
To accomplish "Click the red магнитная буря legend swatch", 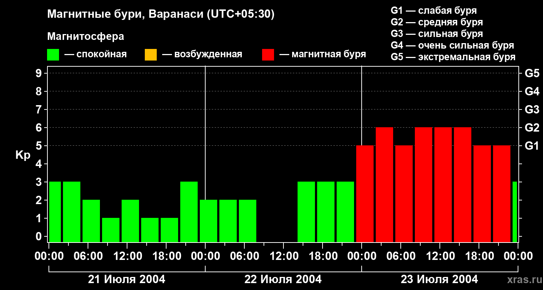I will [x=268, y=55].
